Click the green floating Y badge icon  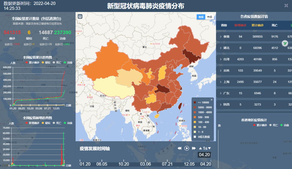click(285, 43)
